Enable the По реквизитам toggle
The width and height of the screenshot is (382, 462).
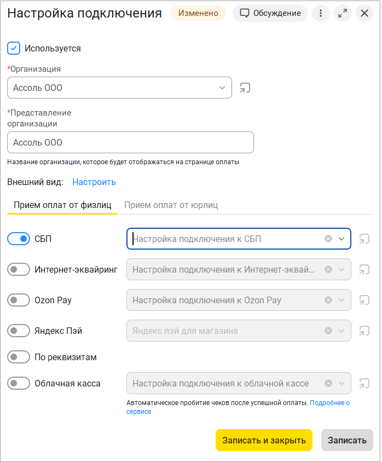(x=19, y=357)
